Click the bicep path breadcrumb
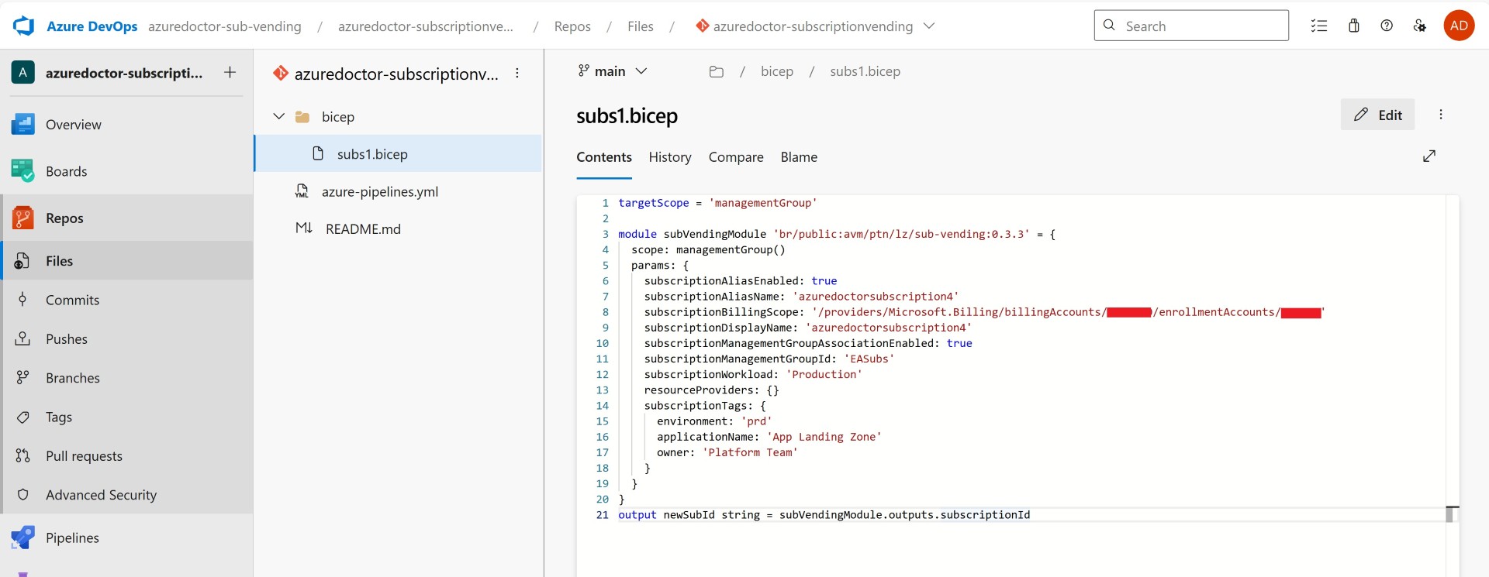The height and width of the screenshot is (577, 1489). [777, 71]
